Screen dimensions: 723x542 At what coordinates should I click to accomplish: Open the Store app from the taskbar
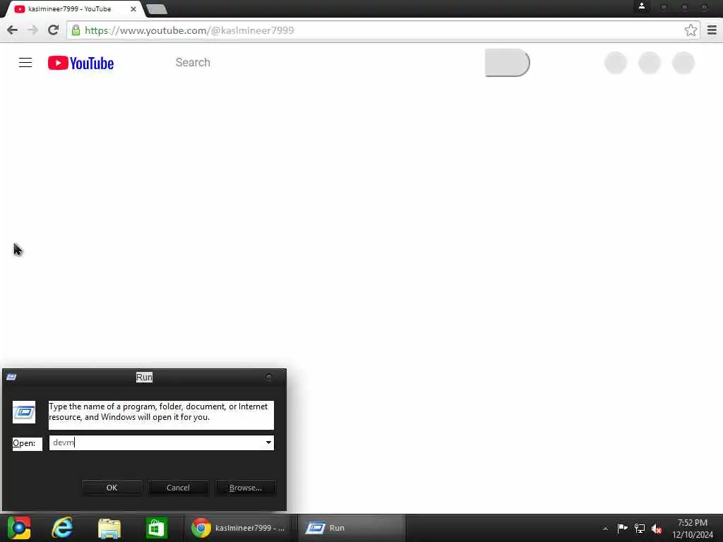coord(156,528)
